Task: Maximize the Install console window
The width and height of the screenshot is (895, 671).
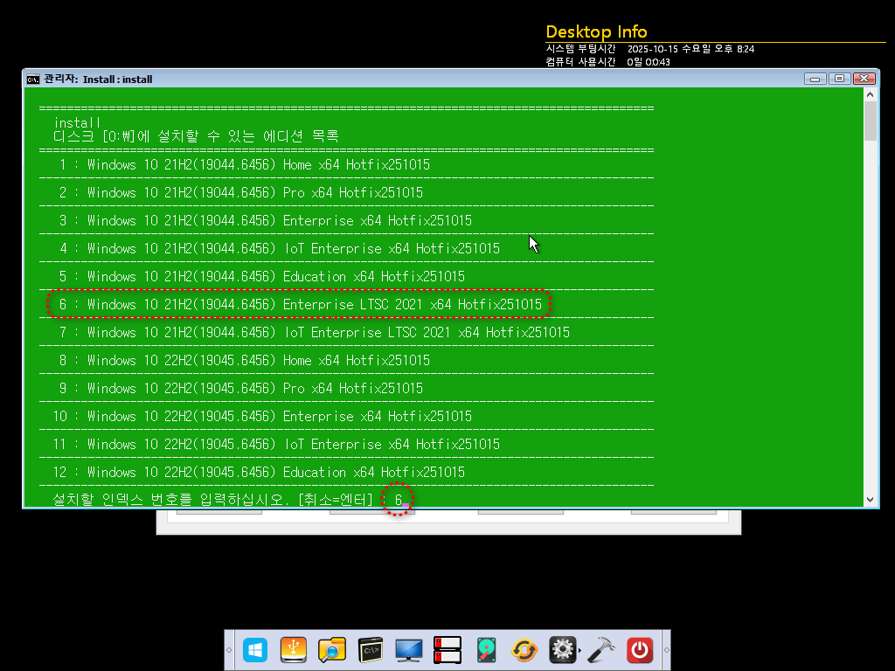Action: coord(840,79)
